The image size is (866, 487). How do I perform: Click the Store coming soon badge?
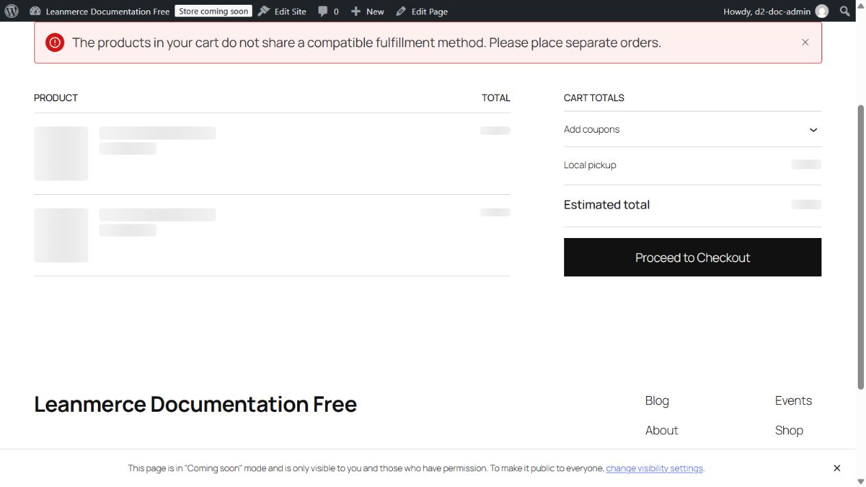[214, 11]
